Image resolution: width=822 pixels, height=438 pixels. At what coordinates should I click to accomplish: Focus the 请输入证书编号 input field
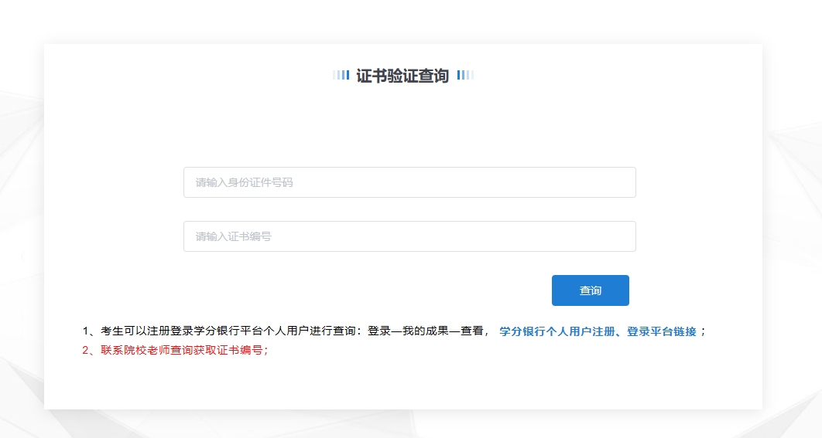(x=409, y=236)
